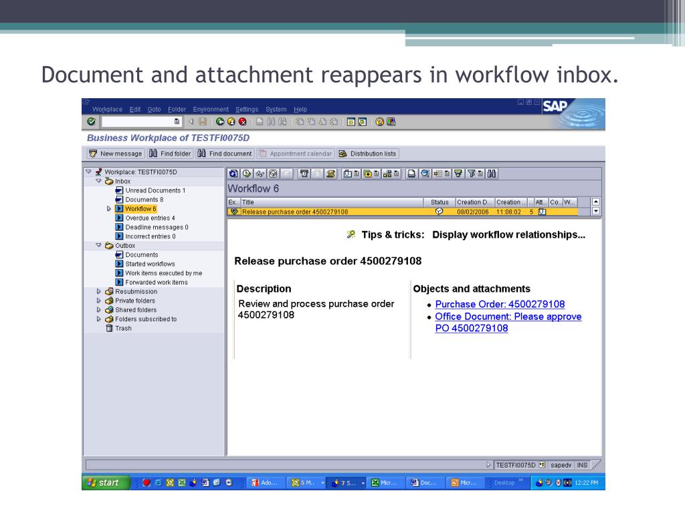Open the filter options dropdown arrow

pos(480,174)
